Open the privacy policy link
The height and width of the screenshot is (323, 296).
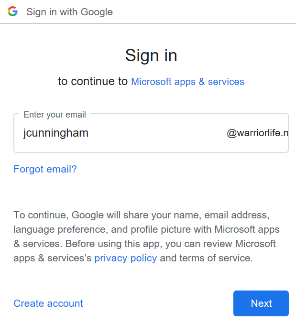(x=125, y=258)
